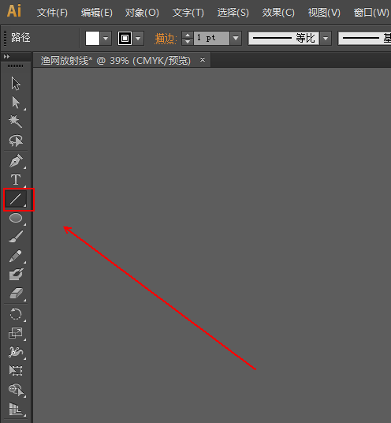Select the Pen tool

tap(16, 161)
